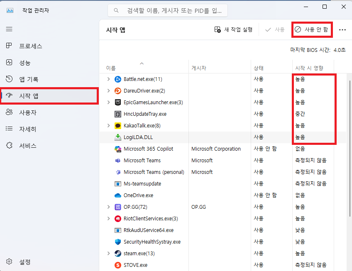Click the Battle.net app icon
352x271 pixels.
(118, 79)
